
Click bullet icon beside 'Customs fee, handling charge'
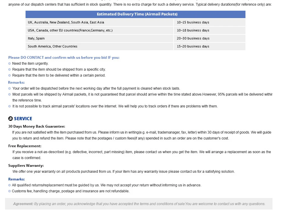point(10,191)
